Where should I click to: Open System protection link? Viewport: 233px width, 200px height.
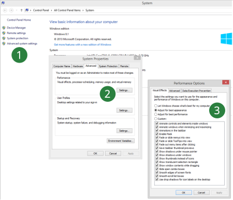tap(18, 38)
